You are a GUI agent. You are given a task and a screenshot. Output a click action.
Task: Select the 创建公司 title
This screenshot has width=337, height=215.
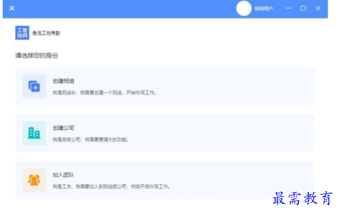63,128
